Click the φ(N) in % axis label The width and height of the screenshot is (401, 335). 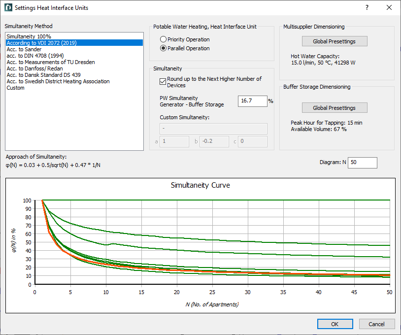14,240
